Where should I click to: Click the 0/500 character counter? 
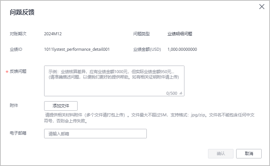(172, 93)
